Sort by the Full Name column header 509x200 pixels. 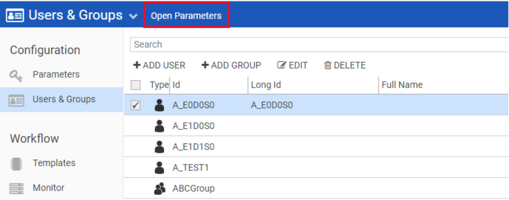click(x=402, y=85)
